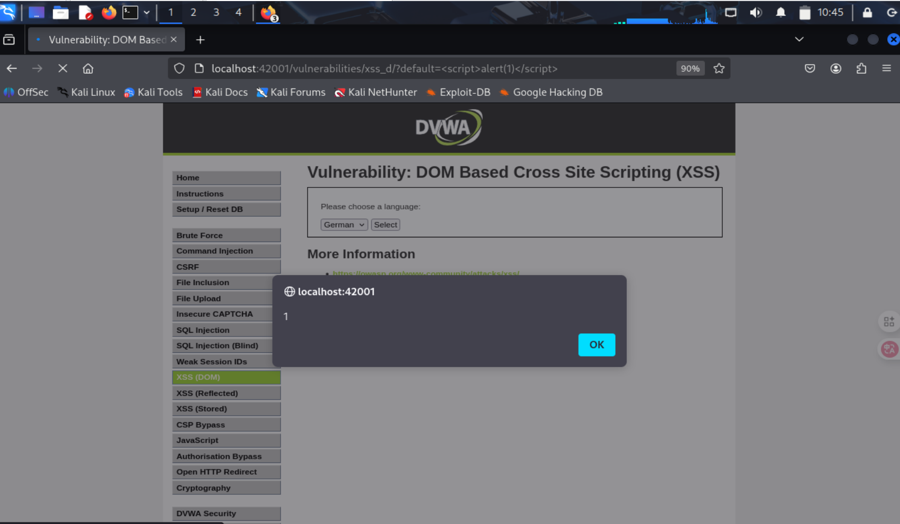Open the Authorisation Bypass page

pos(226,456)
